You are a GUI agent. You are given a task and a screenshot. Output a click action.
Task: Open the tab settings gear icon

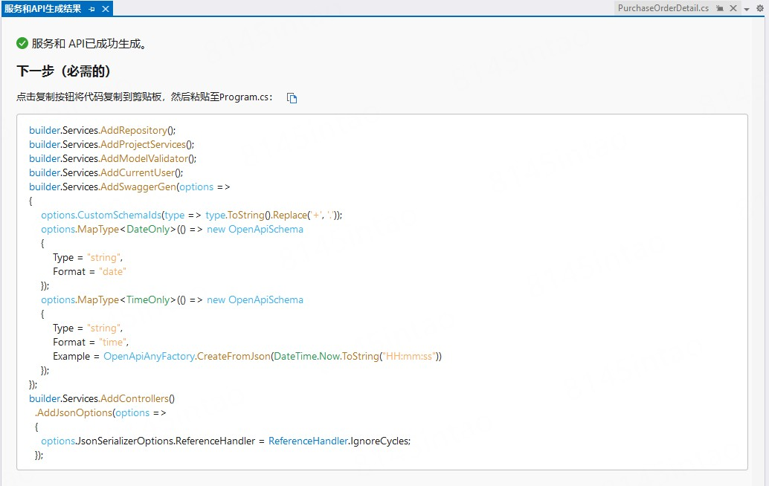coord(760,8)
